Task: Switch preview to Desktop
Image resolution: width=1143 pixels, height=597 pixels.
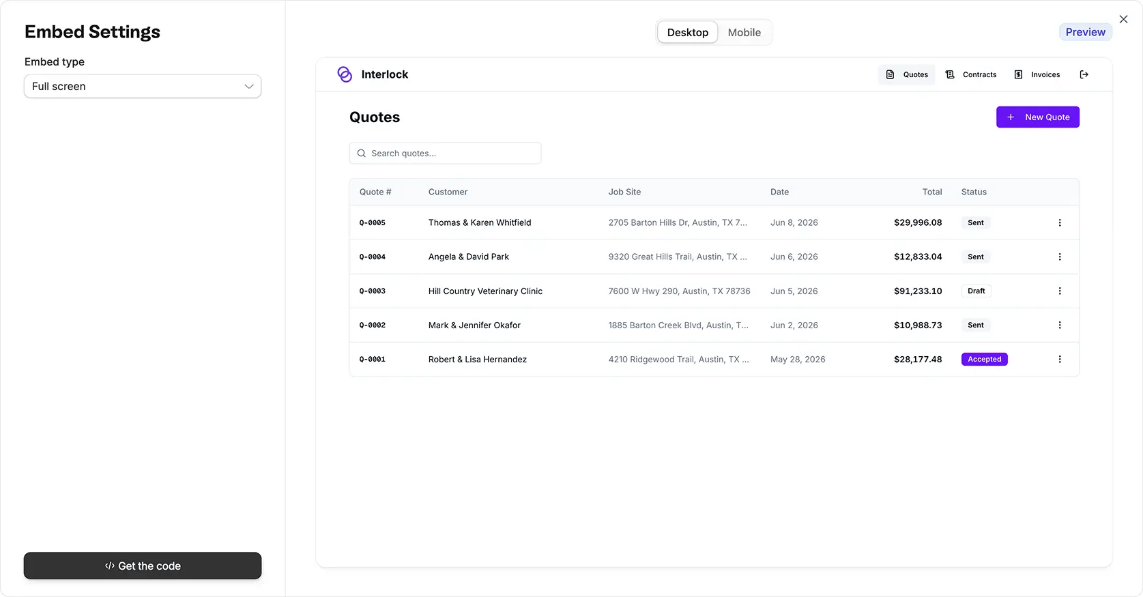Action: [x=687, y=32]
